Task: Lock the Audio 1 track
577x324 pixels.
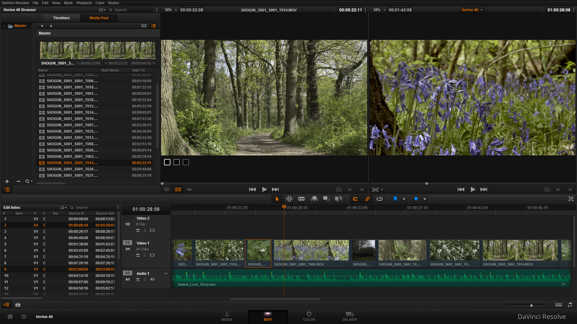Action: click(145, 280)
